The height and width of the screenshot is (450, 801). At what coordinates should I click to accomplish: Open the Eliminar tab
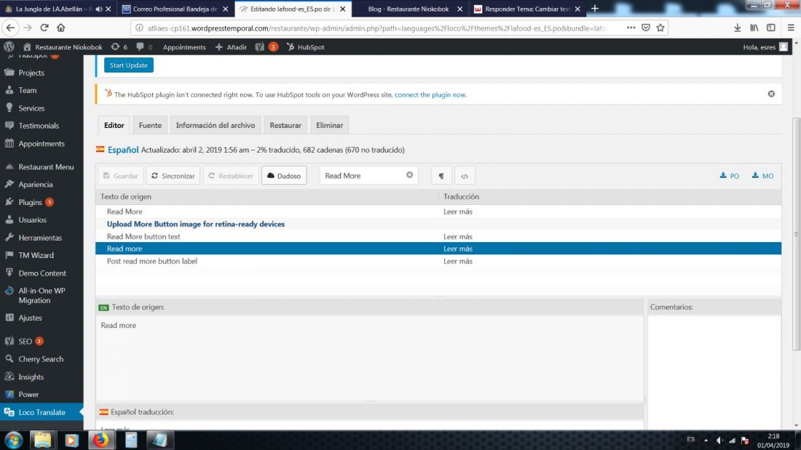click(x=329, y=125)
